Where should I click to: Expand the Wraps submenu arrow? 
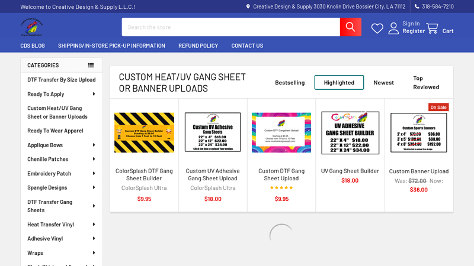pyautogui.click(x=94, y=253)
